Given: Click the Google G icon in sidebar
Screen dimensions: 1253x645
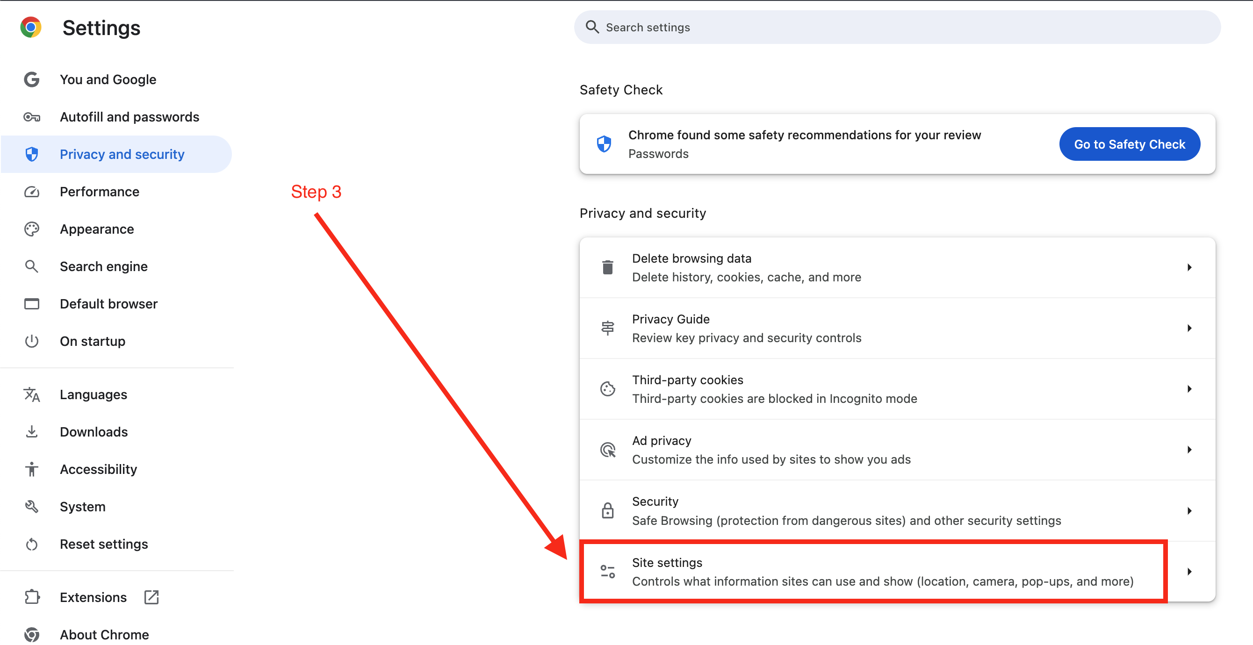Looking at the screenshot, I should tap(32, 79).
